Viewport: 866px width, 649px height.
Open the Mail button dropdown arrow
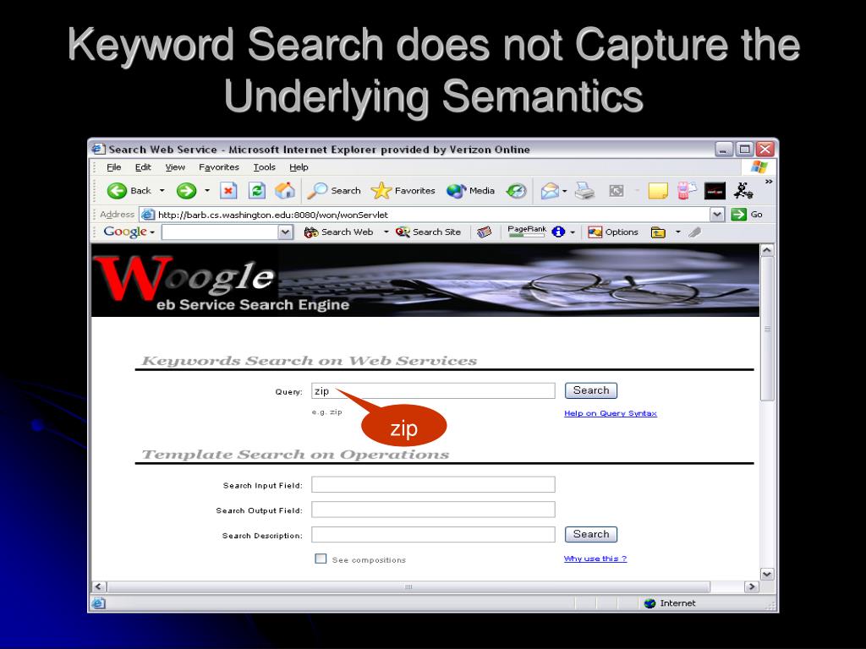(x=564, y=192)
